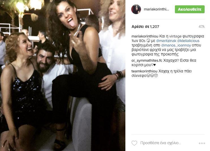Image resolution: width=210 pixels, height=151 pixels.
Task: Like the post with the heart icon
Action: pyautogui.click(x=134, y=143)
